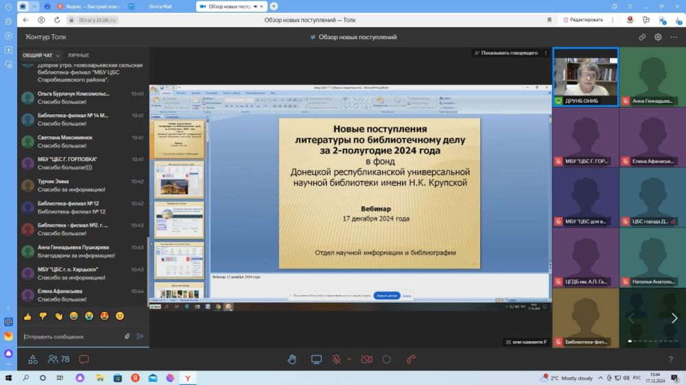Expand the ОБЩИЙ ЧАТ dropdown
The width and height of the screenshot is (686, 385).
tap(42, 55)
